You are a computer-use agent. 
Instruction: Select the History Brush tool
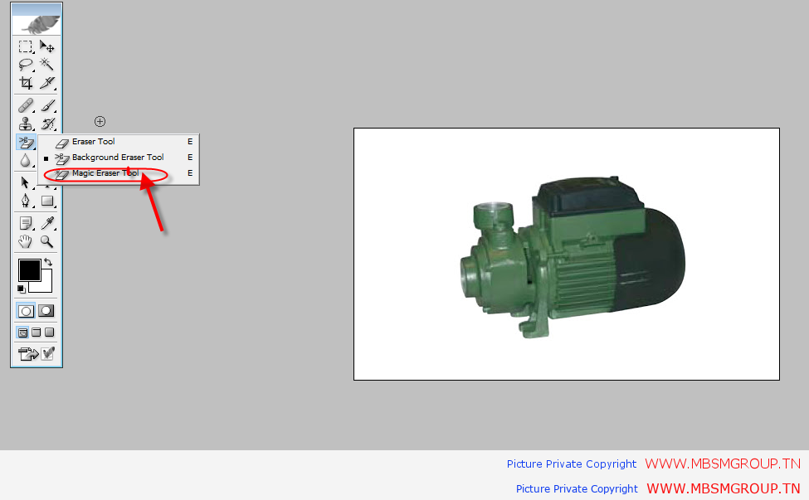pyautogui.click(x=47, y=124)
